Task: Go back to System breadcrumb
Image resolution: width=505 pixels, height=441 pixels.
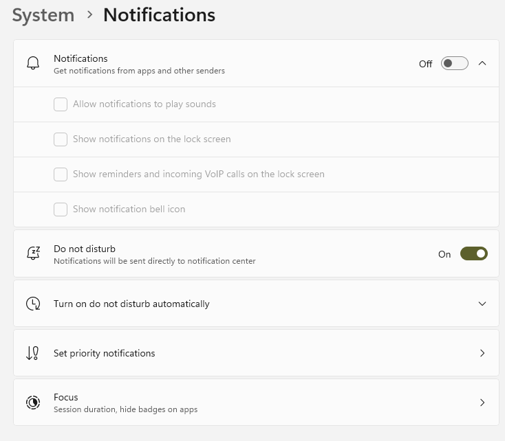Action: [x=43, y=15]
